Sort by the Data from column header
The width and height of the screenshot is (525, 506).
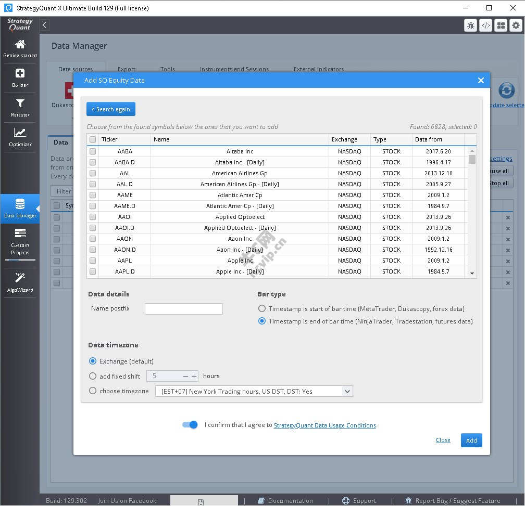438,139
